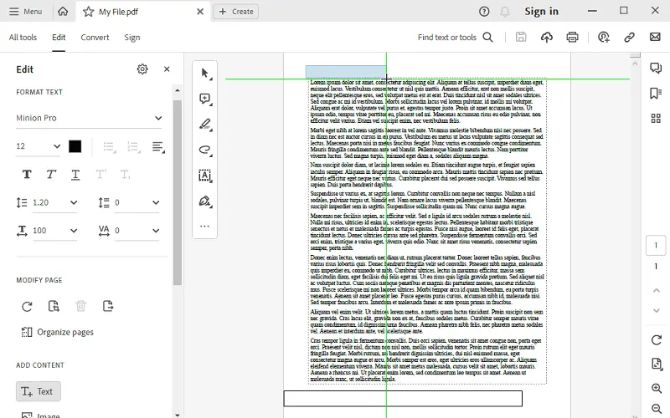This screenshot has height=418, width=670.
Task: Switch to the Edit tab
Action: point(59,38)
